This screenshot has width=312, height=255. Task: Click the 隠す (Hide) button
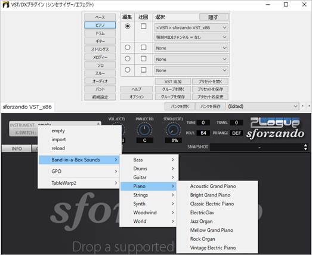coord(214,17)
